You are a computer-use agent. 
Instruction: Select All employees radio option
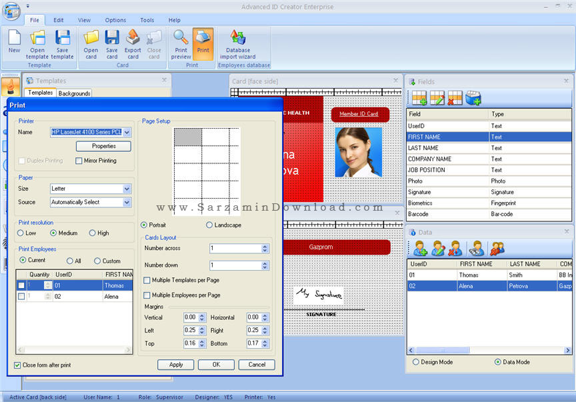pyautogui.click(x=70, y=261)
